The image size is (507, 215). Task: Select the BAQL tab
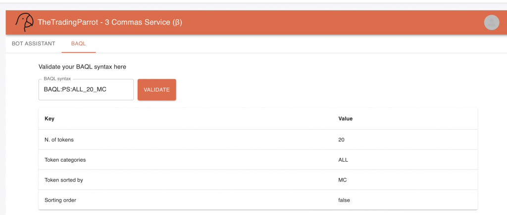[x=79, y=43]
